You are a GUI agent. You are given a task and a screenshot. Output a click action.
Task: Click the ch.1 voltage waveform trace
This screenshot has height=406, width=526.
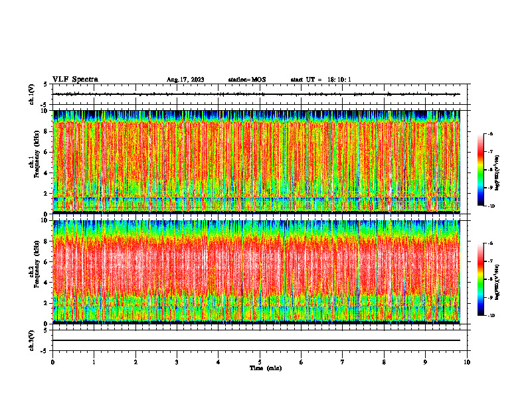click(x=256, y=94)
